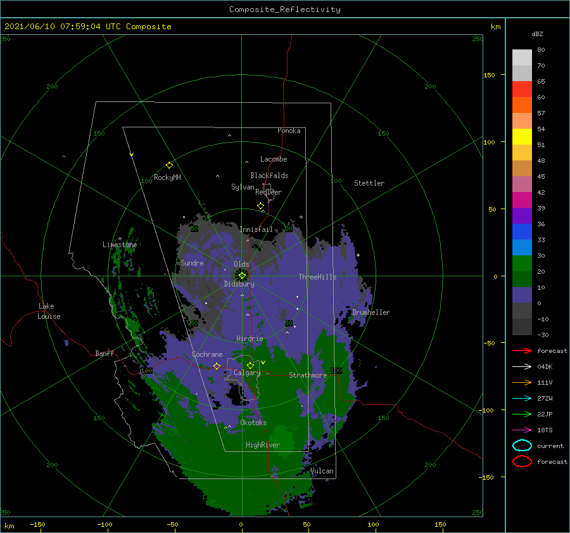Image resolution: width=570 pixels, height=533 pixels.
Task: Click the white 04DK arrow in legend
Action: [522, 367]
